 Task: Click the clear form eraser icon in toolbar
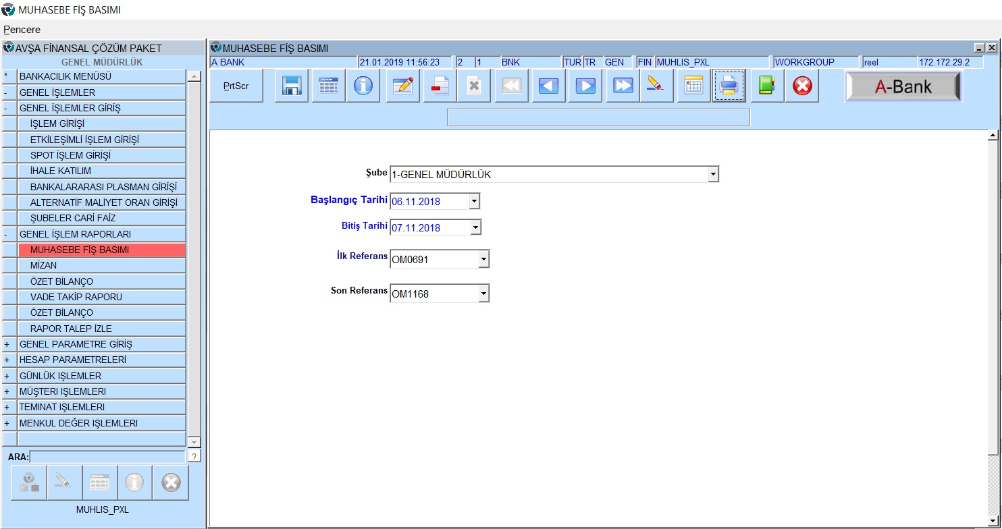coord(656,86)
